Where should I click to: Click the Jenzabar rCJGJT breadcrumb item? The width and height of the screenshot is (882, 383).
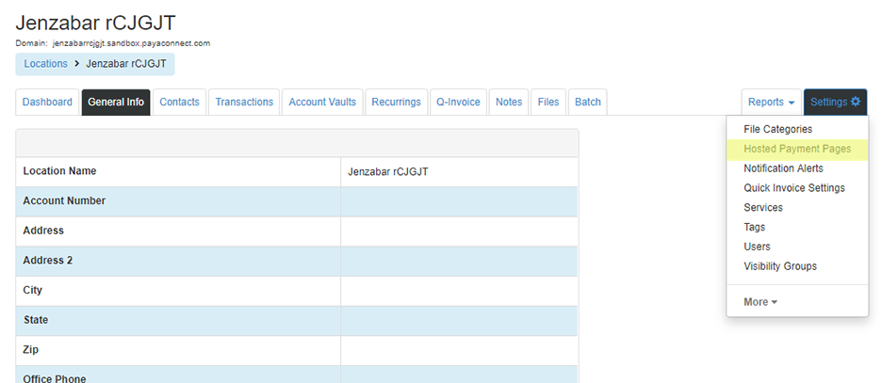point(126,64)
